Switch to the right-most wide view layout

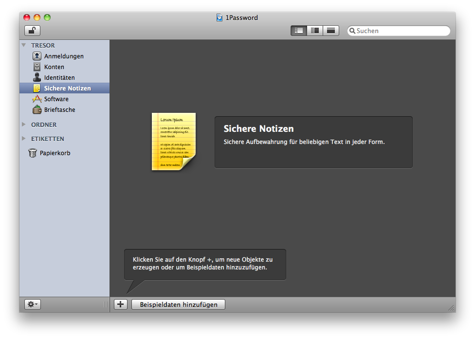331,31
